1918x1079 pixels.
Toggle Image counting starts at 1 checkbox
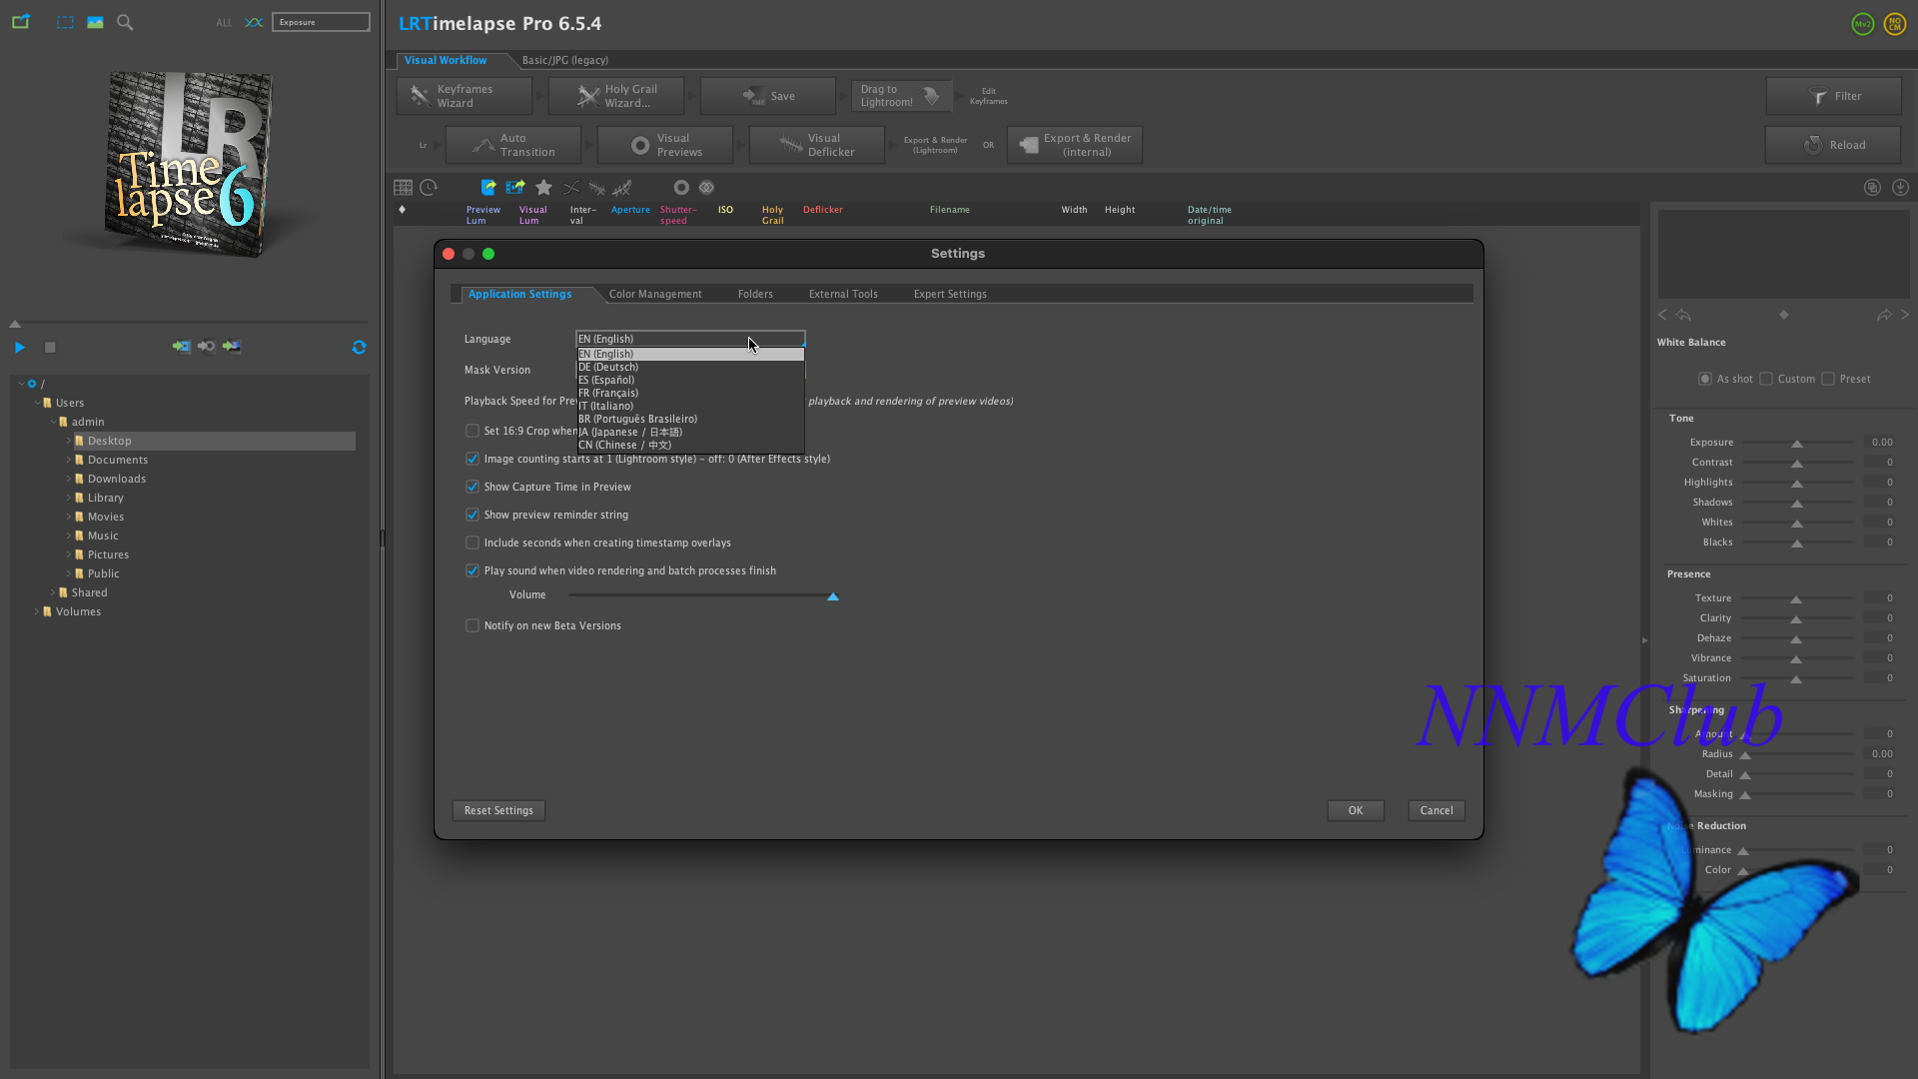[472, 459]
